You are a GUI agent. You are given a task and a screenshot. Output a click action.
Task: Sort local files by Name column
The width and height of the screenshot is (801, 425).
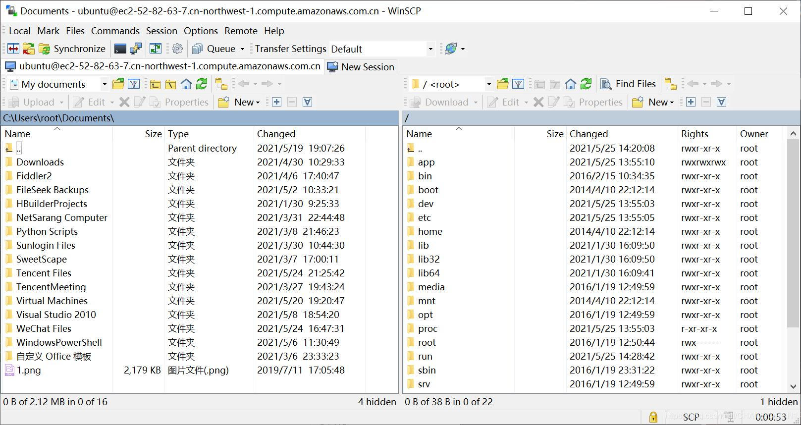pyautogui.click(x=57, y=134)
